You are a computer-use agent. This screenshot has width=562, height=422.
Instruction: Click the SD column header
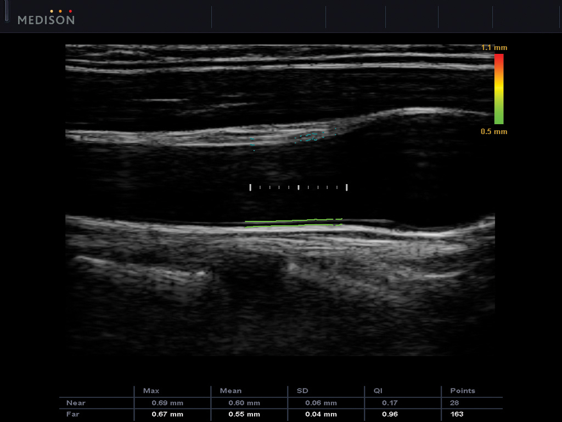[x=302, y=391]
